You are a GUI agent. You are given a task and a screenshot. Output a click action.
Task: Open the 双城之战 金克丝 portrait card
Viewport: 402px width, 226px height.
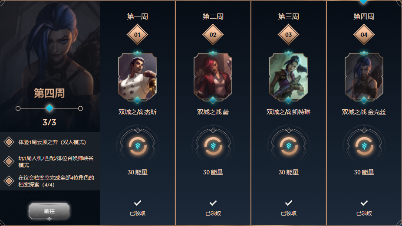click(364, 77)
